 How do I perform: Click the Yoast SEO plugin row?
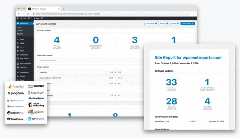(x=91, y=72)
